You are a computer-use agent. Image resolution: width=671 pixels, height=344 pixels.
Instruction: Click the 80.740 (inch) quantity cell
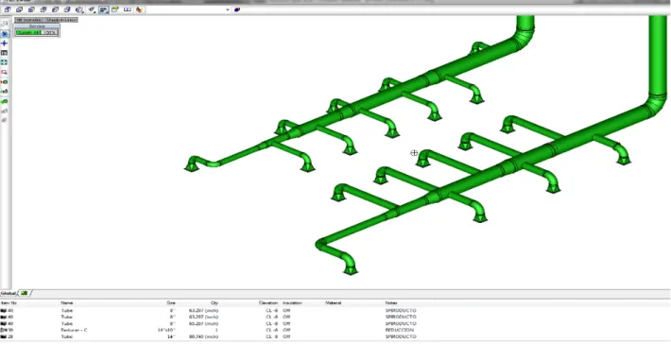tap(204, 336)
